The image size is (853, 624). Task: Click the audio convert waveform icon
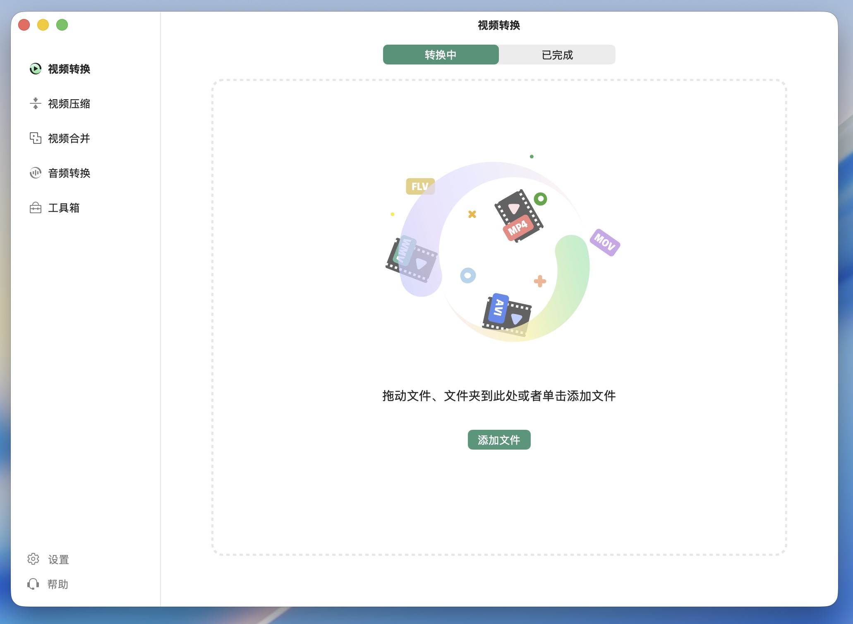pyautogui.click(x=36, y=173)
